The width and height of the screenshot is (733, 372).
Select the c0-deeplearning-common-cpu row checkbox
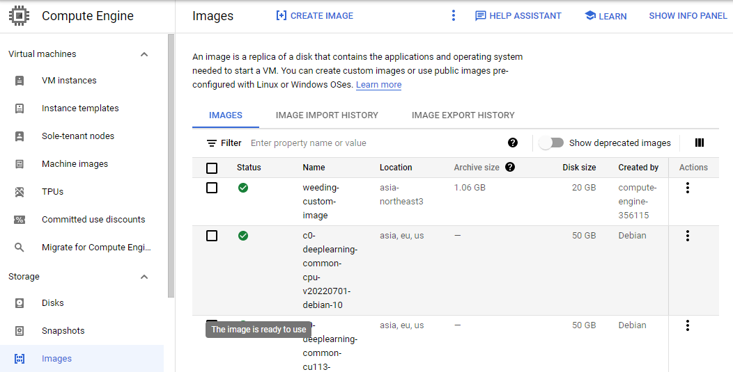(212, 236)
